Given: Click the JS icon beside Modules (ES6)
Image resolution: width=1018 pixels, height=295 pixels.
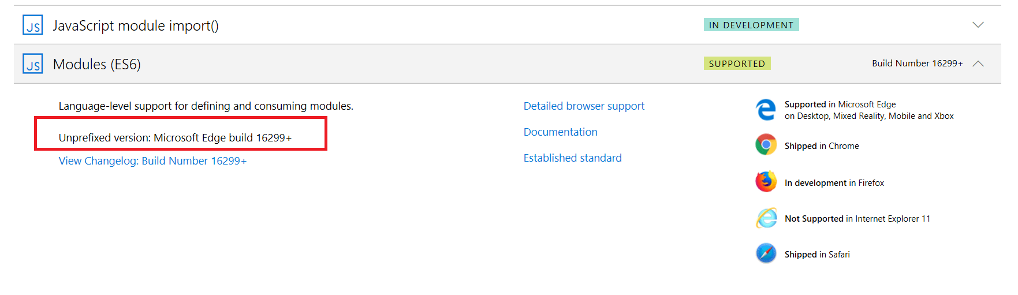Looking at the screenshot, I should click(33, 64).
